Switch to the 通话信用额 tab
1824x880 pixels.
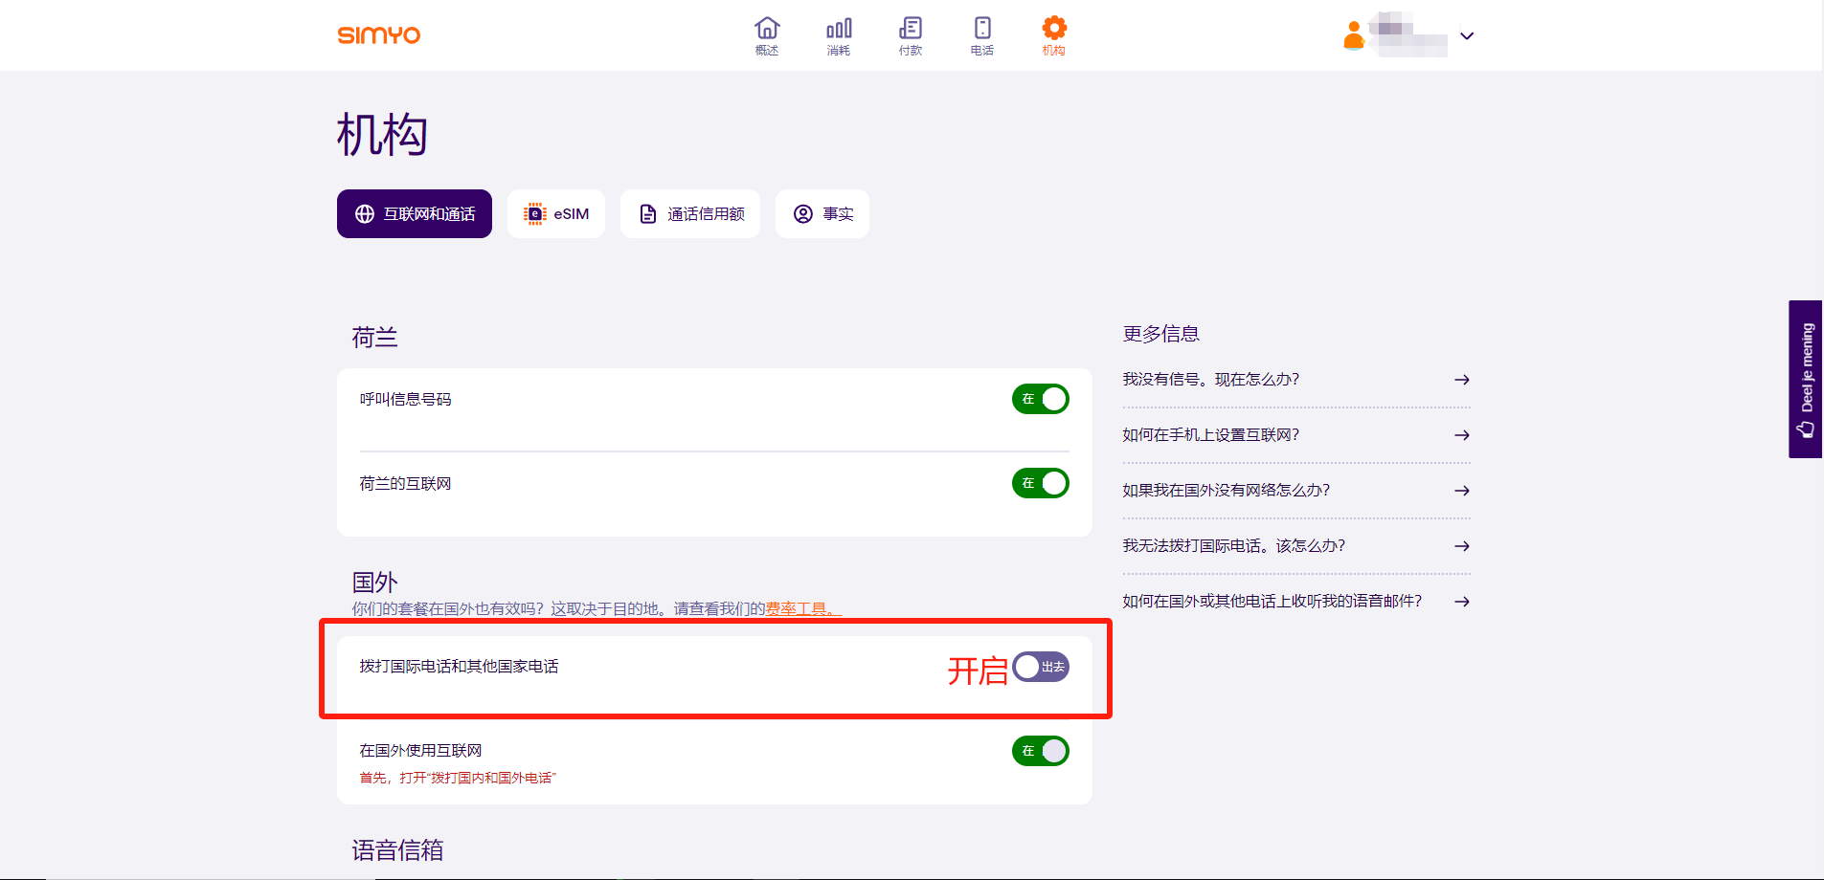[690, 214]
